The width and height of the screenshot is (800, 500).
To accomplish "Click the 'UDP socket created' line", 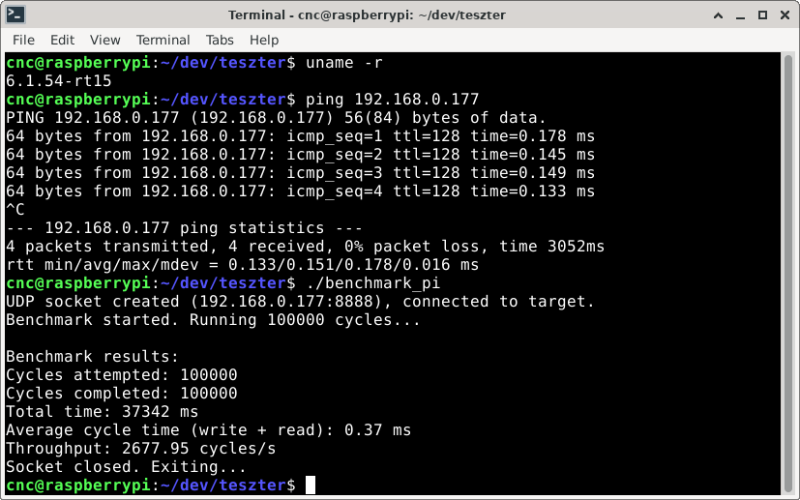I will 300,301.
